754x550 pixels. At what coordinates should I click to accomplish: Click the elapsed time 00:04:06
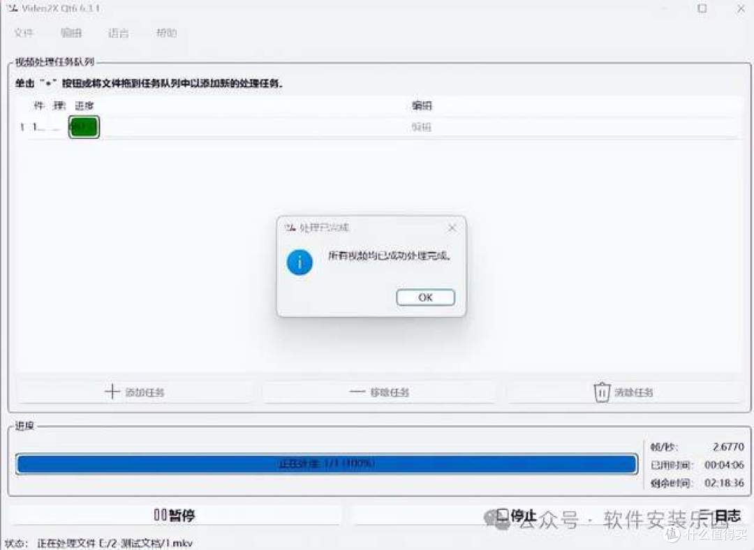pos(724,464)
